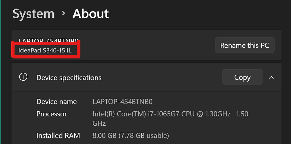Click the Device name label
The width and height of the screenshot is (291, 144).
tap(57, 102)
